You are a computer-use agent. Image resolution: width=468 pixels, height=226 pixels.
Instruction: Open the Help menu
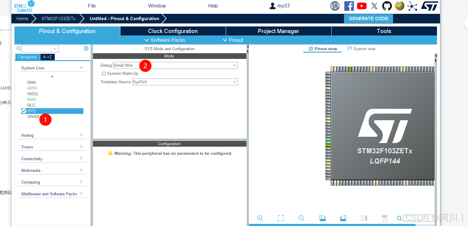point(213,6)
